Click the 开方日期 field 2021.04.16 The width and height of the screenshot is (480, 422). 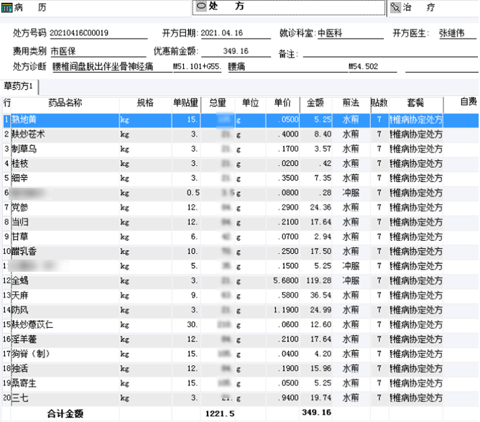236,33
